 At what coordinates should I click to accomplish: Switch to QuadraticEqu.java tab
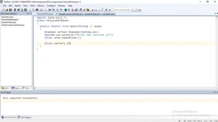(92, 14)
